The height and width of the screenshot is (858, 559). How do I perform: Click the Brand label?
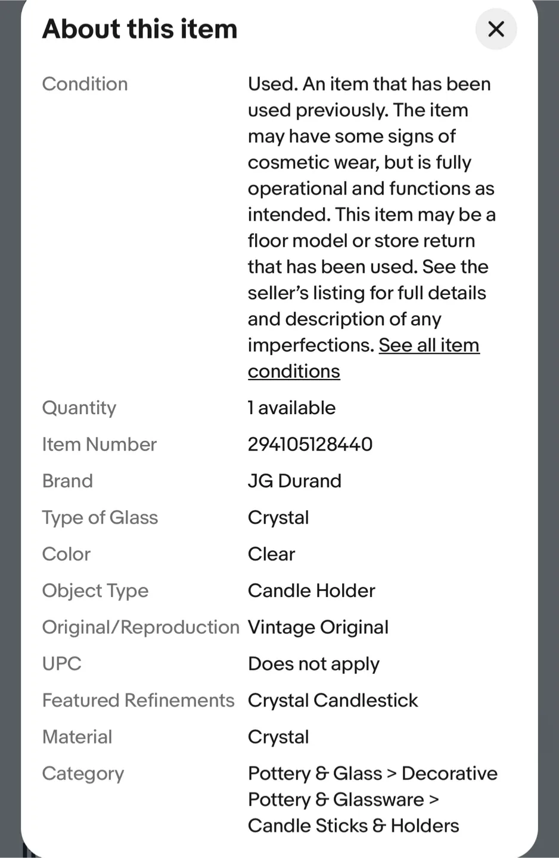(67, 481)
